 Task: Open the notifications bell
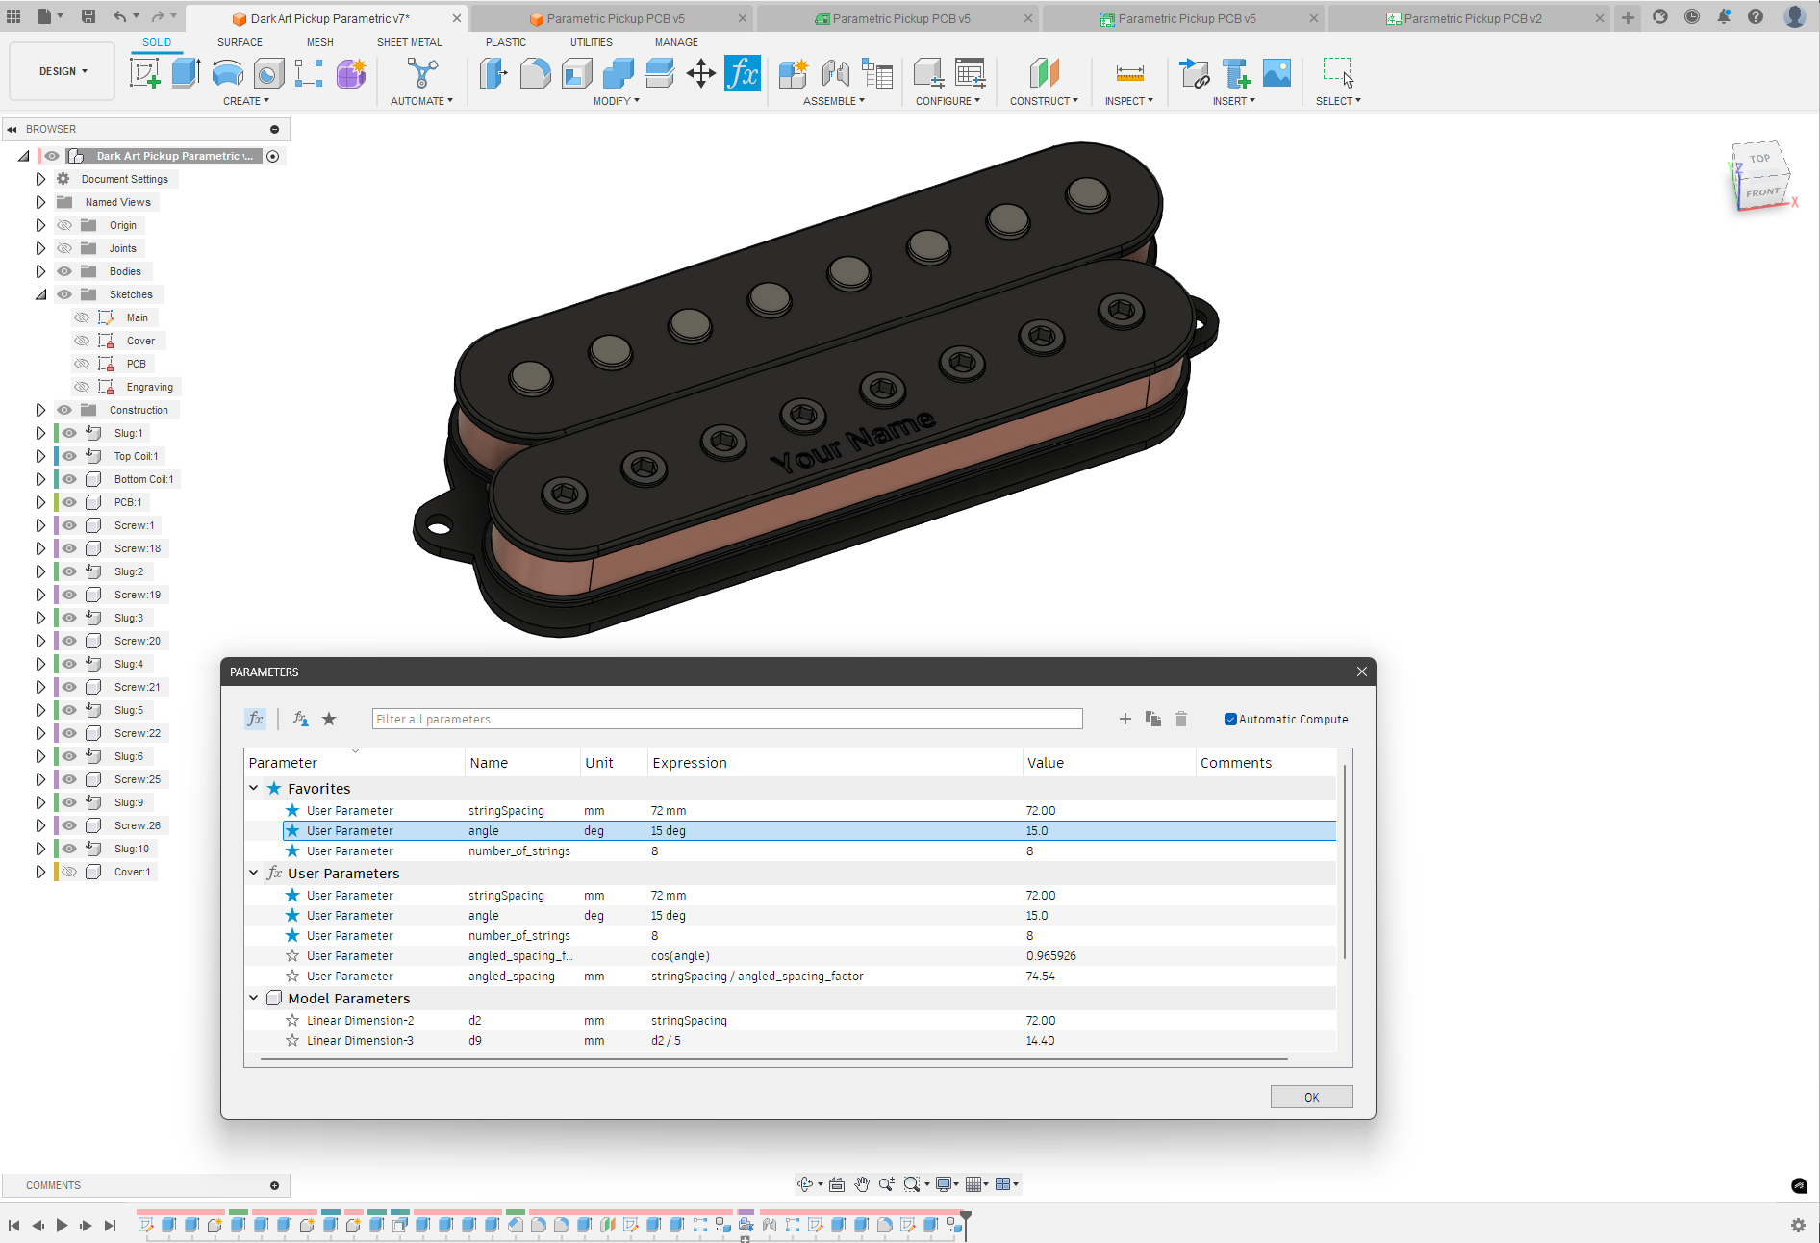tap(1724, 17)
